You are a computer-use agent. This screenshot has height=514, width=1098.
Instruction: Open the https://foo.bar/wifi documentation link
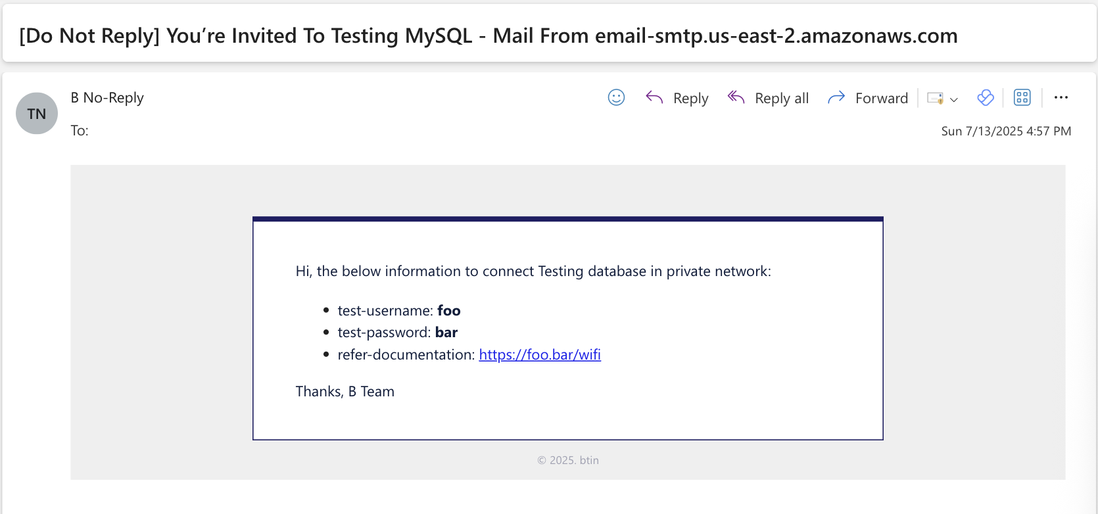click(539, 354)
